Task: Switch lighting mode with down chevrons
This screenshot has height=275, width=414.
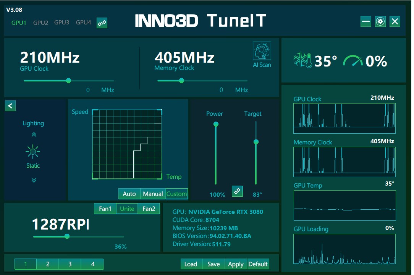Action: point(34,180)
